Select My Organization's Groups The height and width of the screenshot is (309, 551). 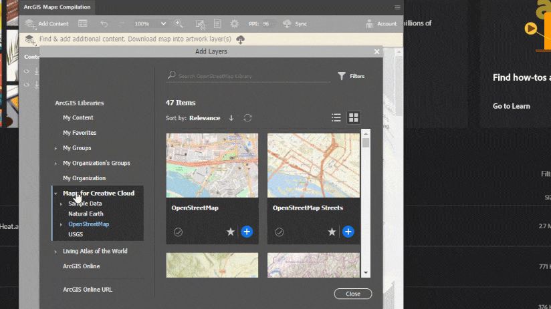coord(96,163)
